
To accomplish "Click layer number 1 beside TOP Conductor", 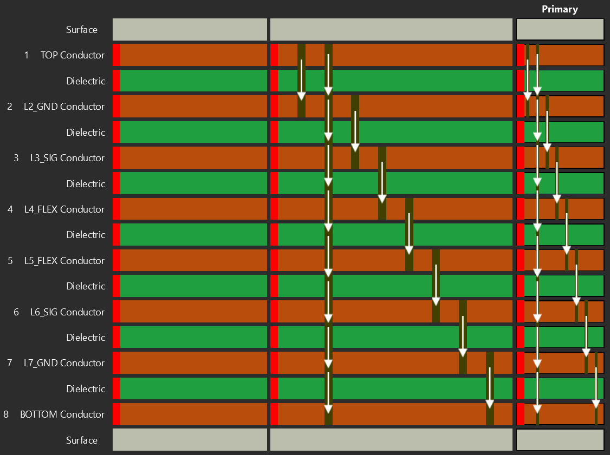I will (x=27, y=55).
